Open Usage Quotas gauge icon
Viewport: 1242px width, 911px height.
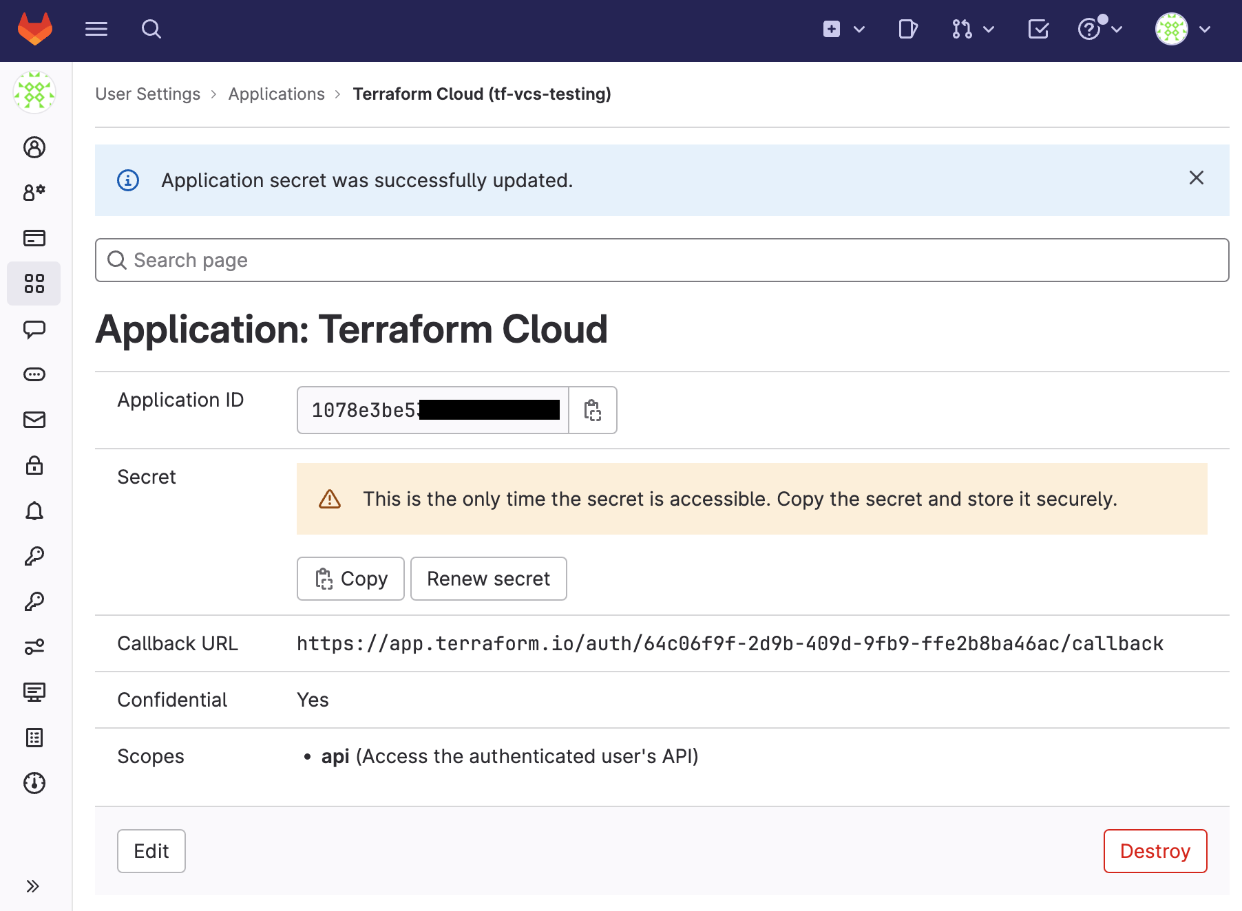pos(34,783)
